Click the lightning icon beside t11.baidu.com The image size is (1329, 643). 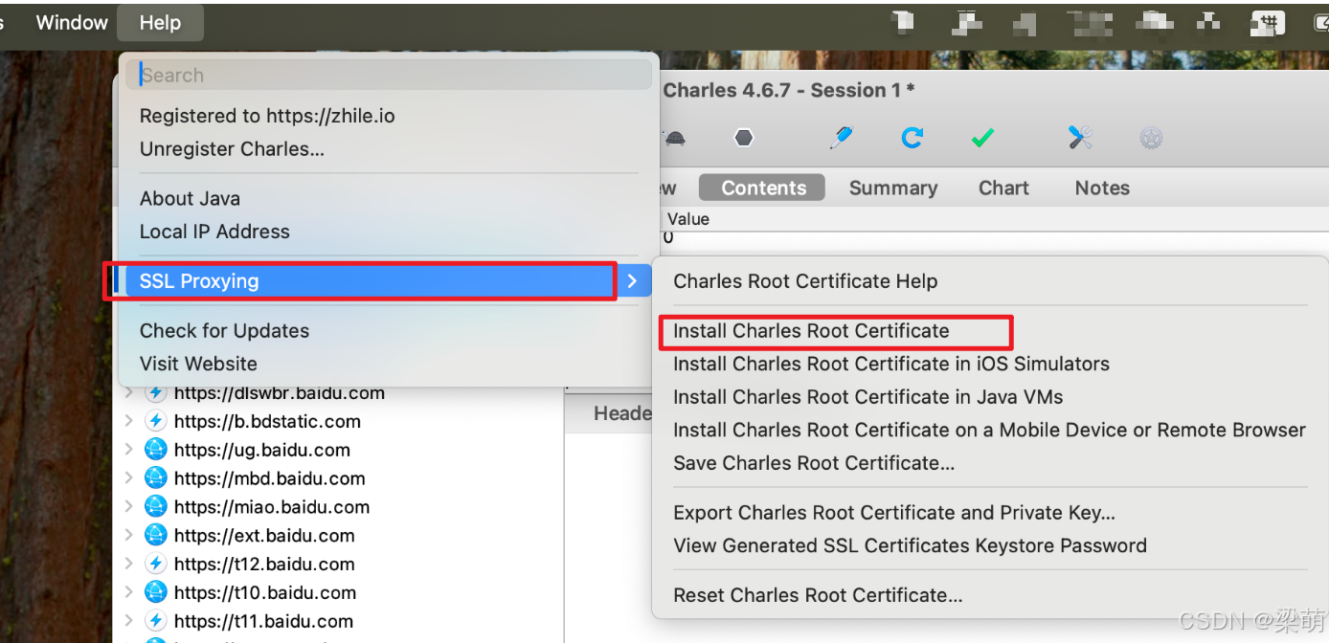[155, 621]
